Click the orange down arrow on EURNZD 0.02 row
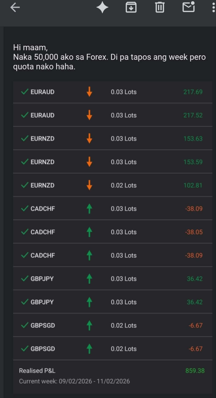 89,185
